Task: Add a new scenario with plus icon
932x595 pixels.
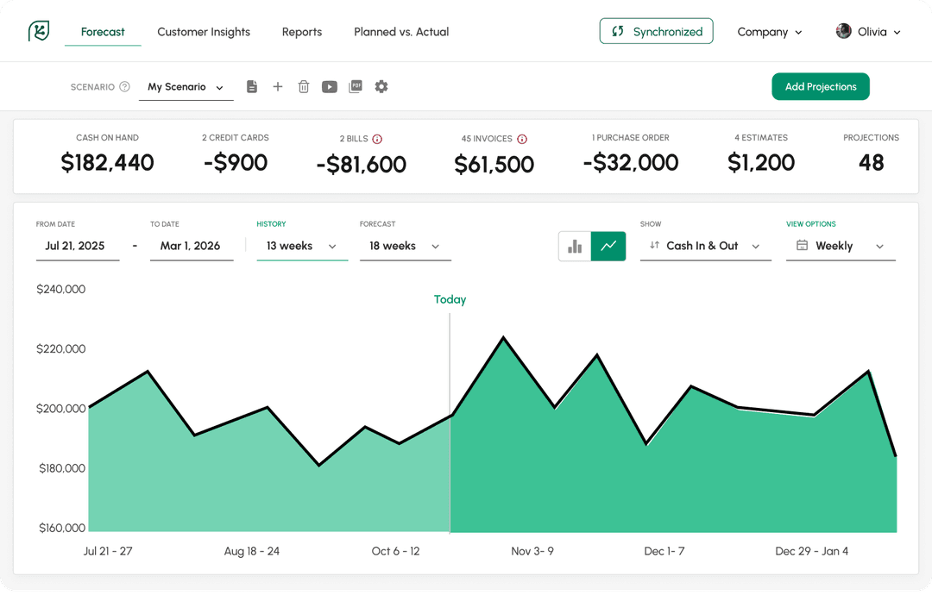Action: (x=278, y=87)
